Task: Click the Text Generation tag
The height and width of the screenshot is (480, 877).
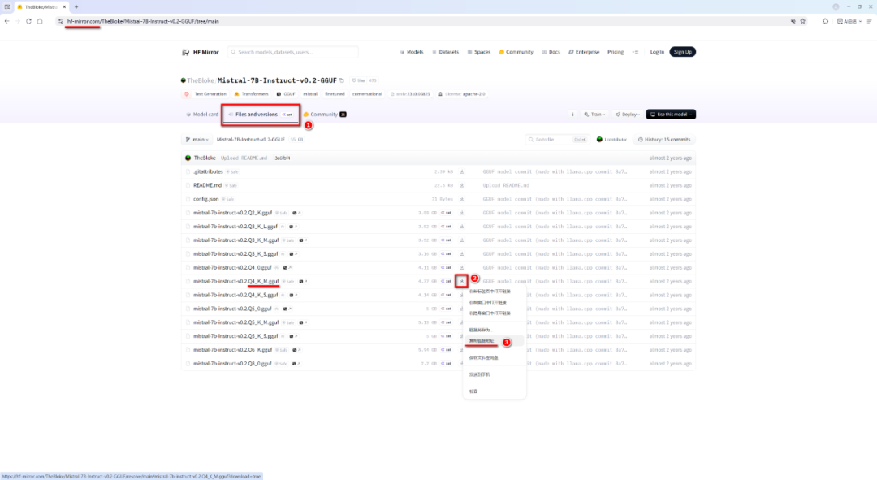Action: (x=205, y=94)
